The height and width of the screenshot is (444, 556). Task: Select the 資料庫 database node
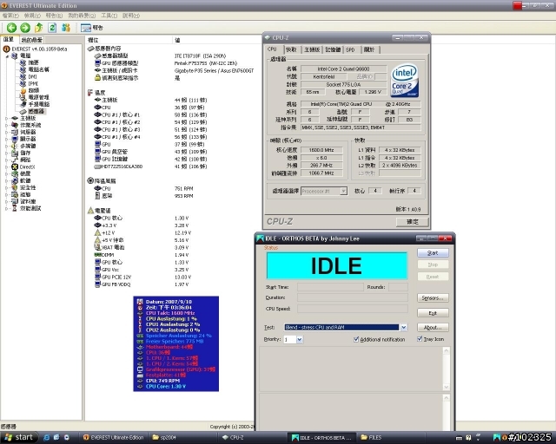tap(23, 201)
